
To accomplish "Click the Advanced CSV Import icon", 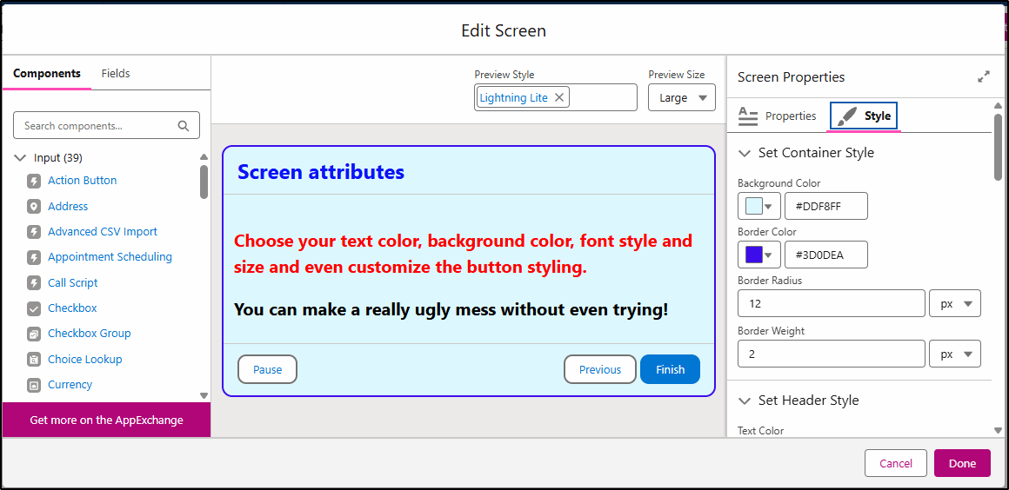I will coord(34,232).
